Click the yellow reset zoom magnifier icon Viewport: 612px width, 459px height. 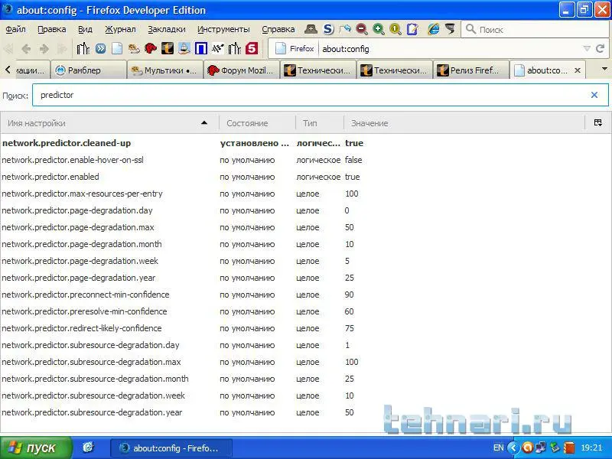[x=395, y=29]
